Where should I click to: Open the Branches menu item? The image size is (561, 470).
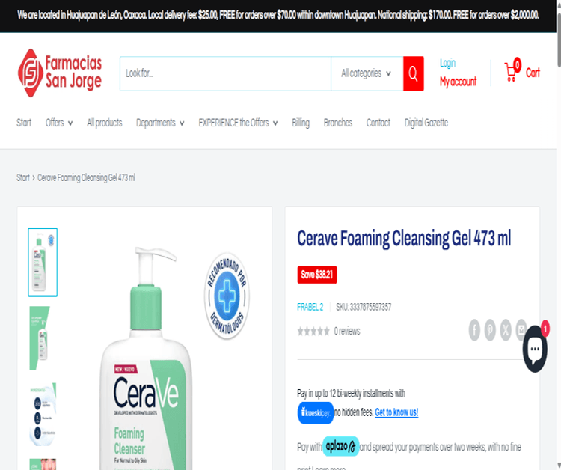(x=338, y=123)
